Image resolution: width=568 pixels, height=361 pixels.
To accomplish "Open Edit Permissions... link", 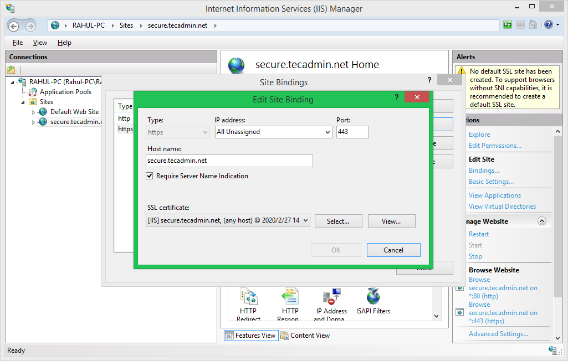I will click(x=495, y=146).
